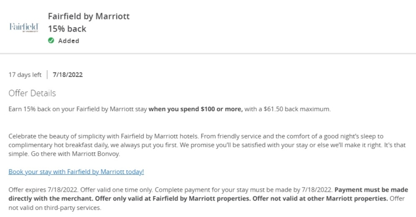416x217 pixels.
Task: Click the Go there with Marriott Bonvoy sentence
Action: [75, 154]
